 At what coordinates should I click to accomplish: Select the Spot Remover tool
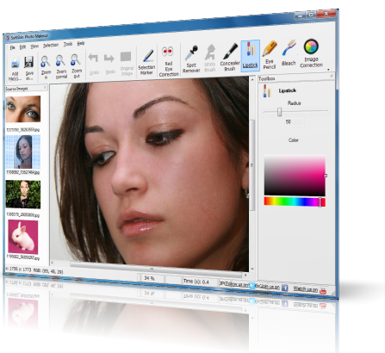click(191, 59)
